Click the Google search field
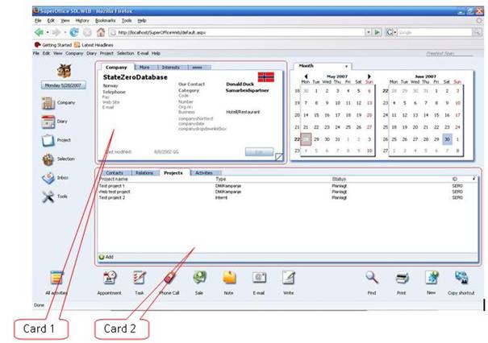This screenshot has height=343, width=488. click(x=435, y=32)
